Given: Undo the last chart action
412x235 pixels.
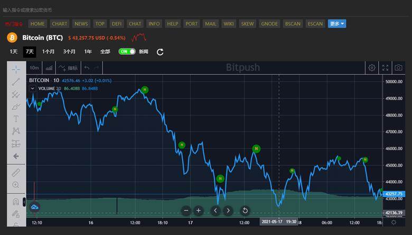Looking at the screenshot, I should [x=87, y=68].
